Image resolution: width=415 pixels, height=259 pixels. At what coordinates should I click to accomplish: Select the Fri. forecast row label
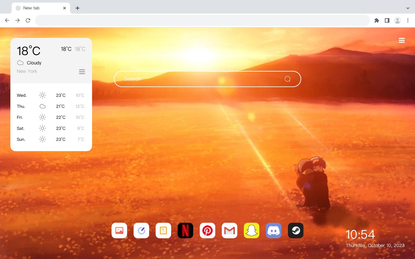point(20,117)
